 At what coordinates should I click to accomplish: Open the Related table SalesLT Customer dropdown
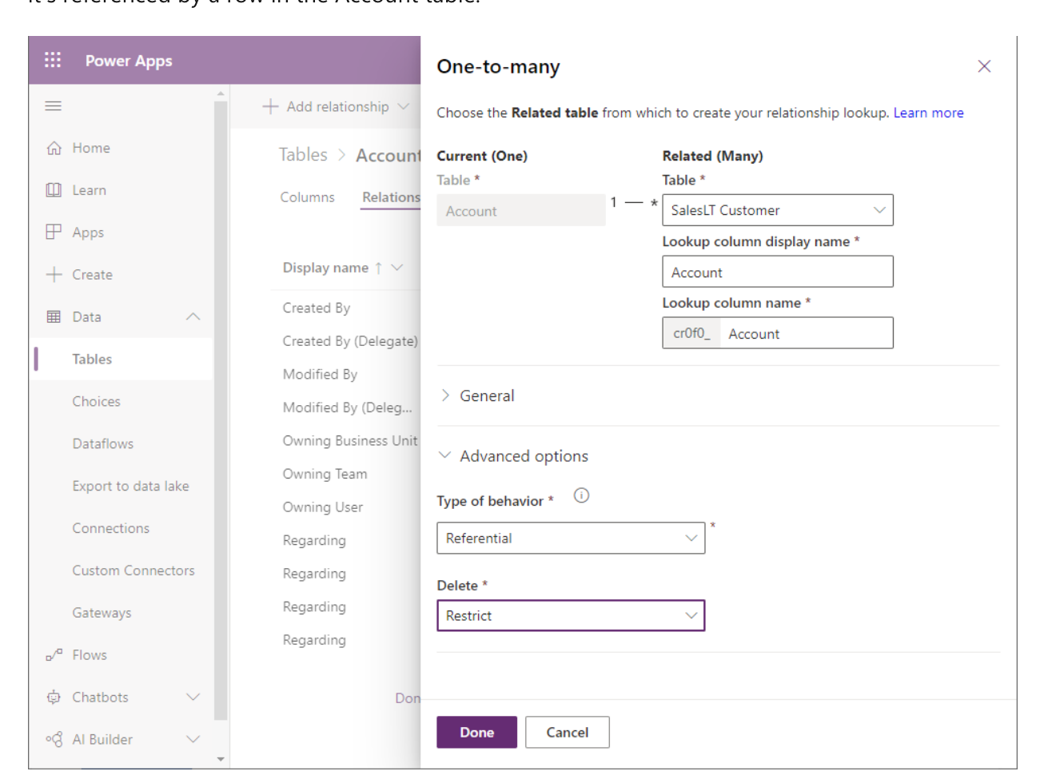(x=778, y=210)
